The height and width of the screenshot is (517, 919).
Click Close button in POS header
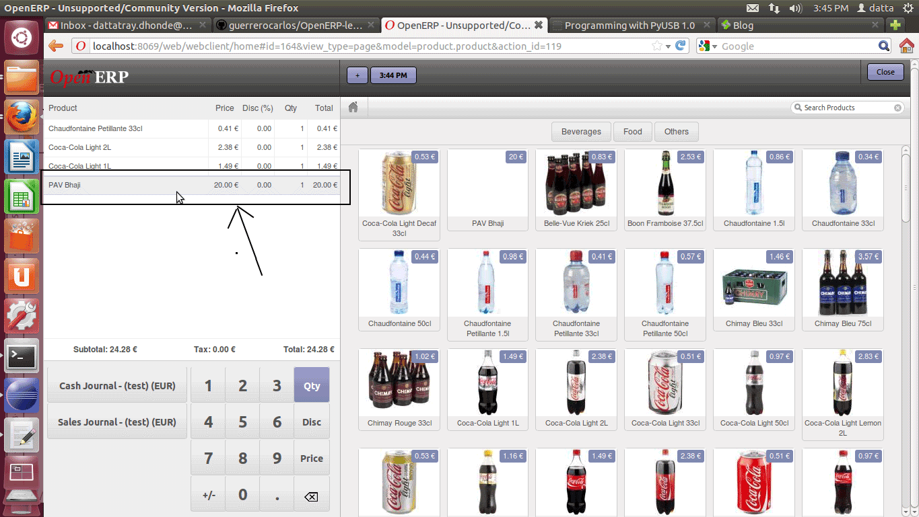click(885, 72)
